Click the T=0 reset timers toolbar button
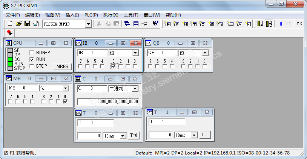Screen dimensions: 307x159 299,24
